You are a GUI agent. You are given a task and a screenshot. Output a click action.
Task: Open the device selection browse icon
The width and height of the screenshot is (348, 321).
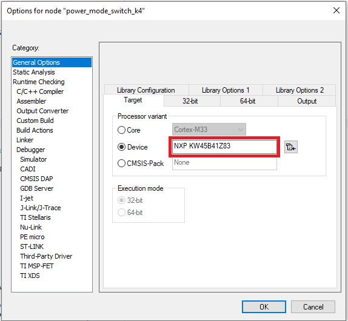(x=291, y=147)
